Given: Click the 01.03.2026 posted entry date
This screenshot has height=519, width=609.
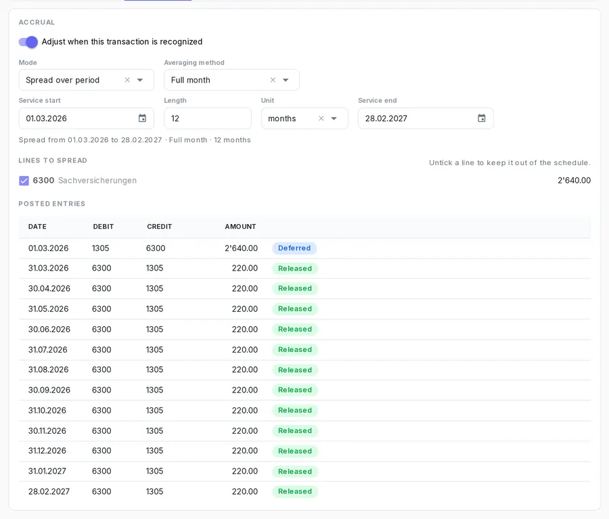Looking at the screenshot, I should (48, 248).
